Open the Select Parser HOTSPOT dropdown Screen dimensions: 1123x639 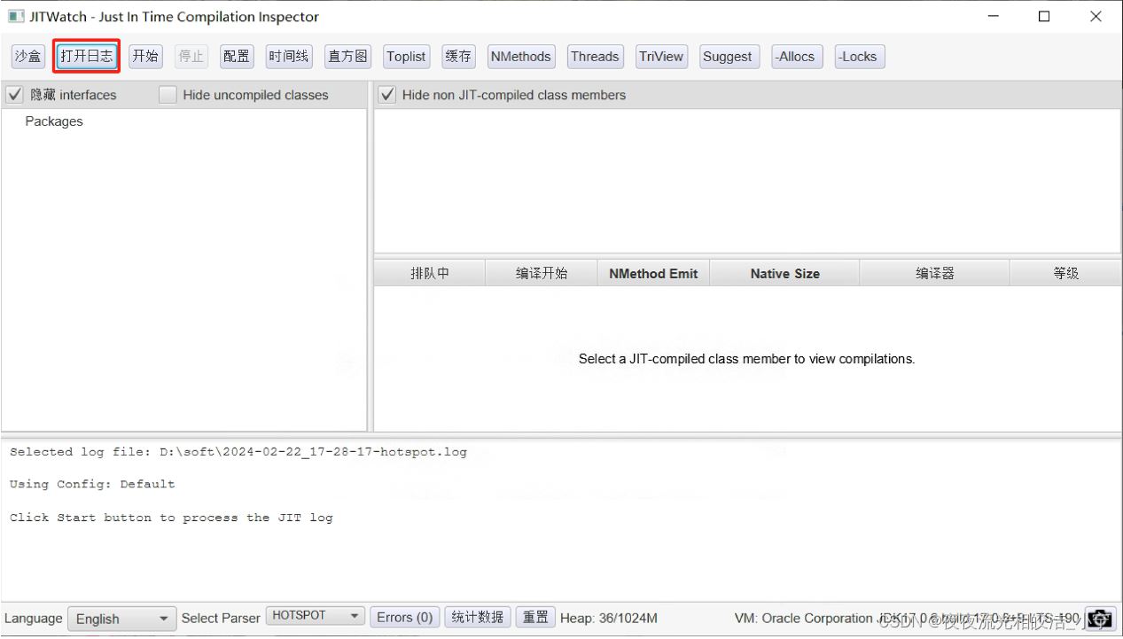coord(316,616)
